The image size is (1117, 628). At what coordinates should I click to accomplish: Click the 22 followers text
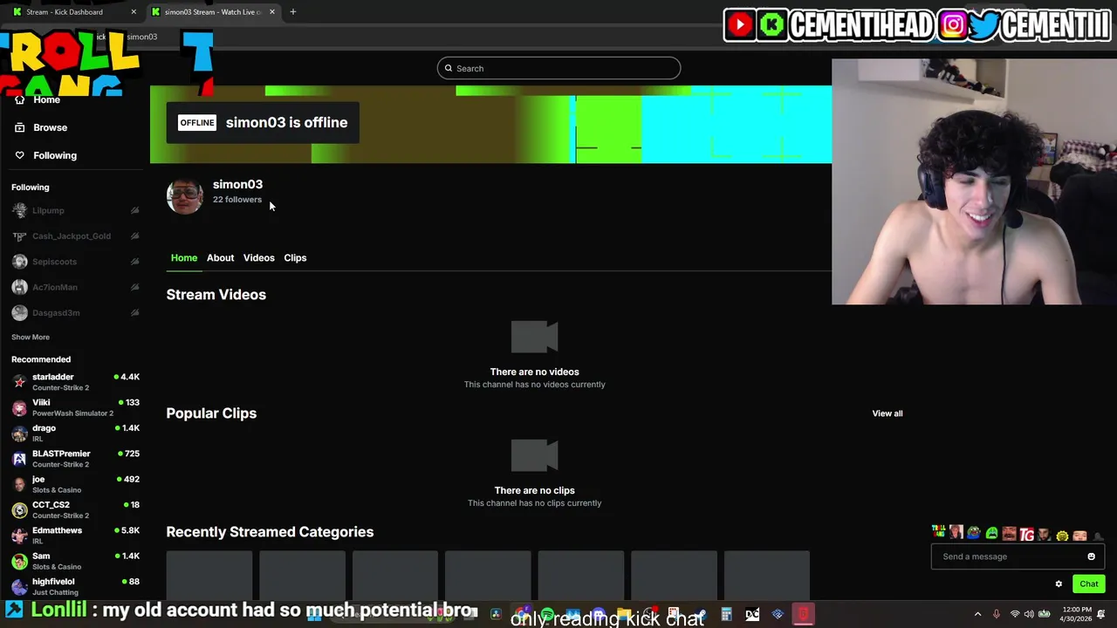[237, 200]
